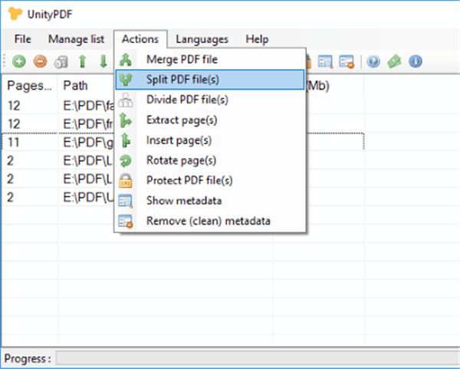Select the row with 11 pages
460x369 pixels.
coord(183,142)
